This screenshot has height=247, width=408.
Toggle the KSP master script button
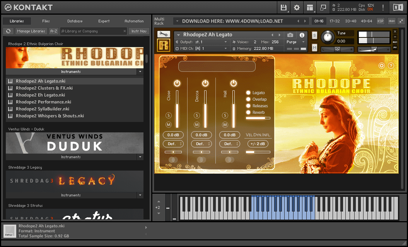tap(381, 21)
